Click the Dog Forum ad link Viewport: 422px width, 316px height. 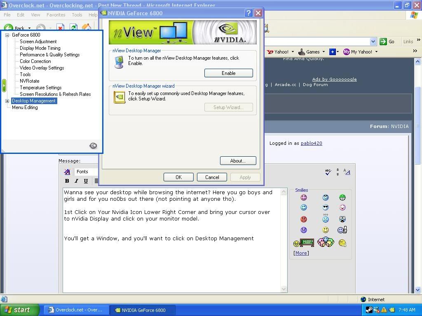tap(315, 85)
